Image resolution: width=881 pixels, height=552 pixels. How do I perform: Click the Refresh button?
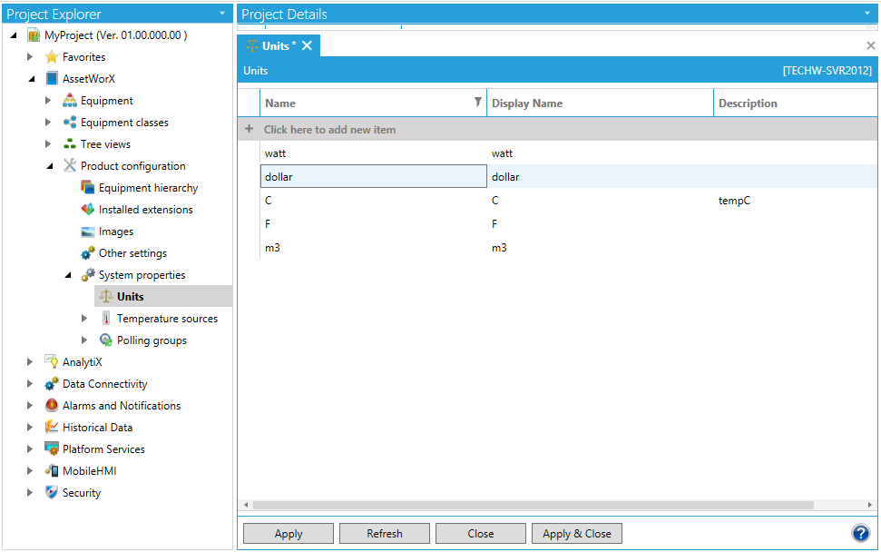click(384, 534)
